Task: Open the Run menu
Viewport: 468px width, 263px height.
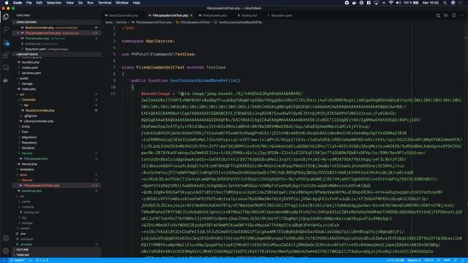Action: [90, 3]
